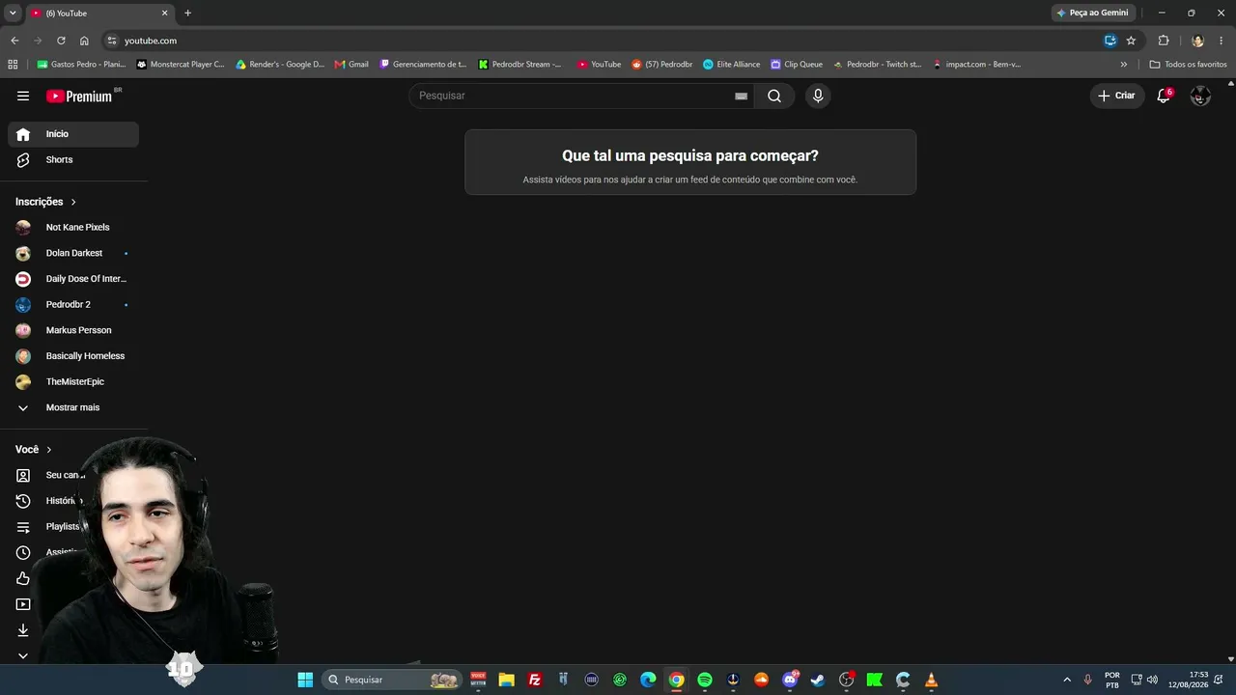Click Peça ao Gemini button
Viewport: 1236px width, 695px height.
(1092, 13)
